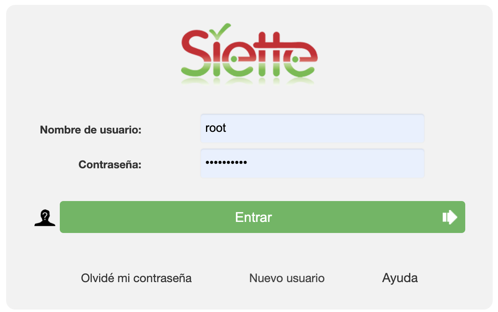498x312 pixels.
Task: Click the anonymous user silhouette icon
Action: pos(45,217)
